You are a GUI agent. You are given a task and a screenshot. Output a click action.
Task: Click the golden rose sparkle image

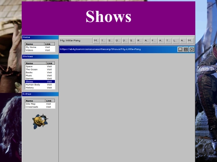click(x=40, y=122)
